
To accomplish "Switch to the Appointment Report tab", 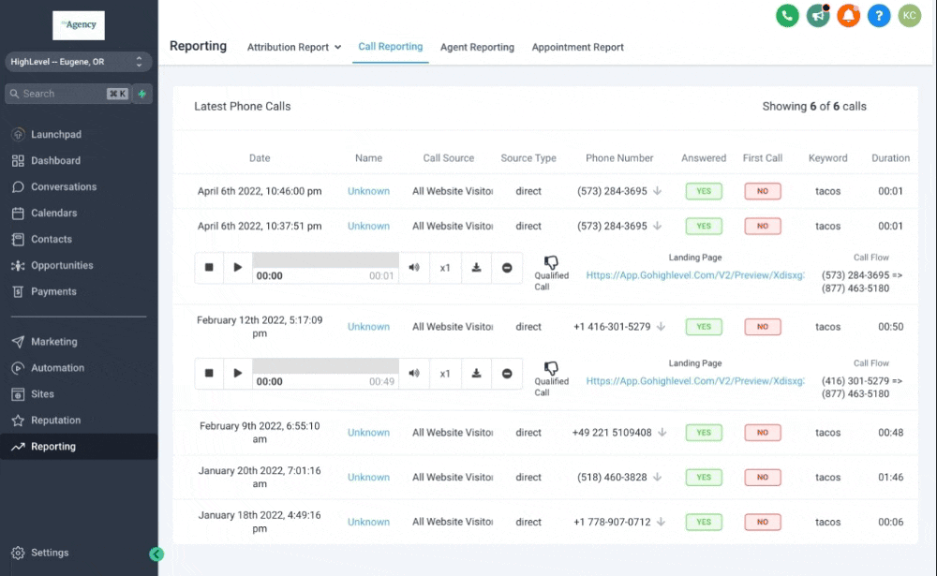I will (x=577, y=47).
